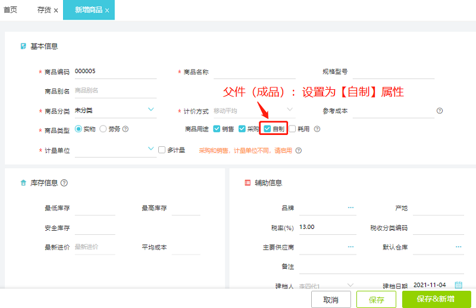This screenshot has width=476, height=308.
Task: Close the 新增商品 tab
Action: coord(107,11)
